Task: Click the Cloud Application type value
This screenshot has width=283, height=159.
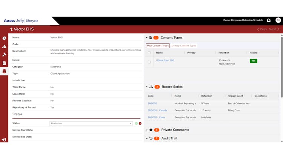Action: (60, 73)
